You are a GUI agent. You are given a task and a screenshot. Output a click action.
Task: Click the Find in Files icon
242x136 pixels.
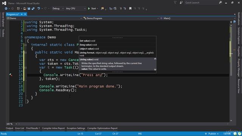(102, 8)
